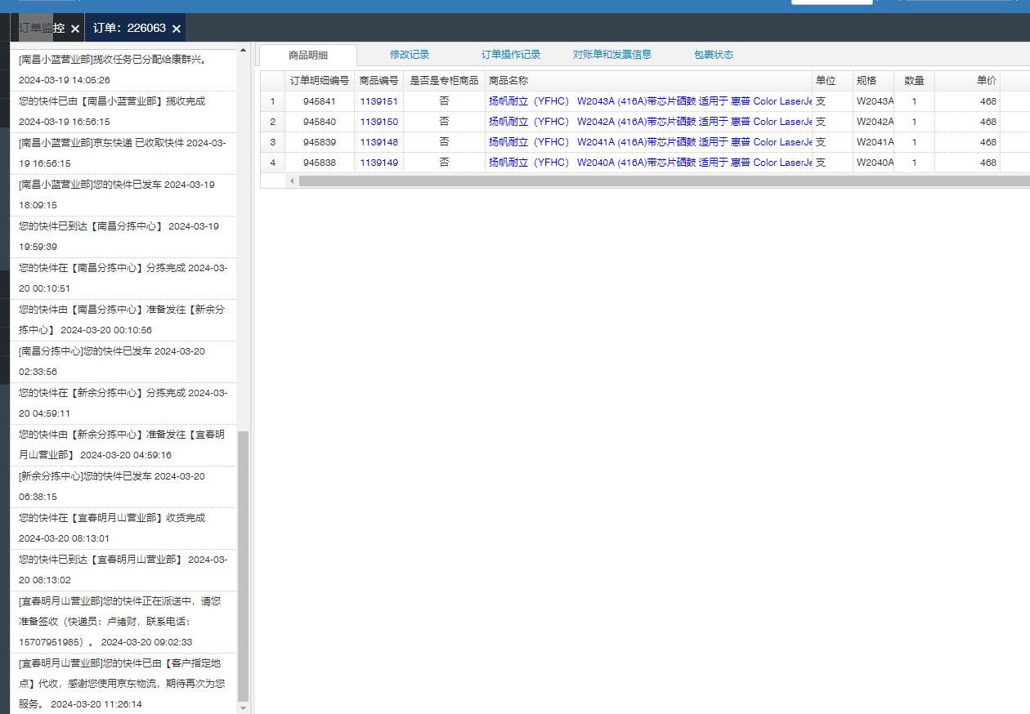Image resolution: width=1030 pixels, height=714 pixels.
Task: Open product number link 1139149
Action: click(379, 163)
